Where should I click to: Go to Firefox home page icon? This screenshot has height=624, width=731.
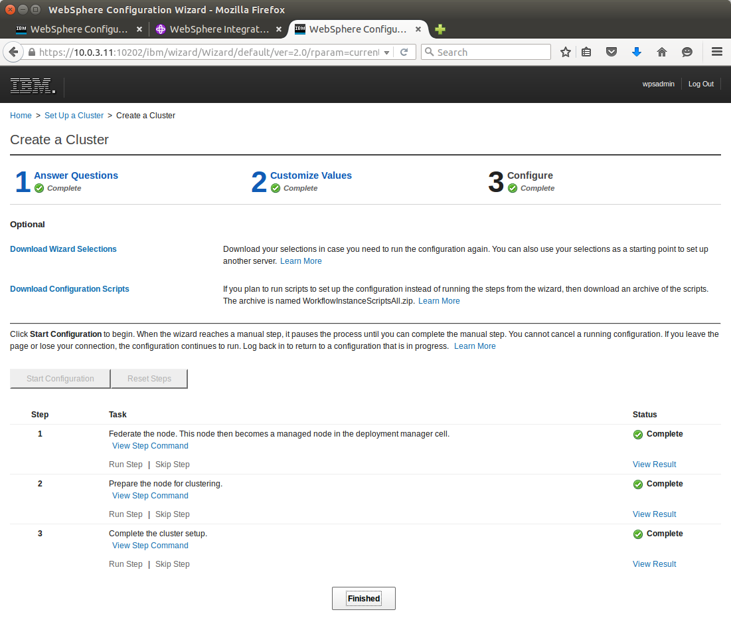661,52
